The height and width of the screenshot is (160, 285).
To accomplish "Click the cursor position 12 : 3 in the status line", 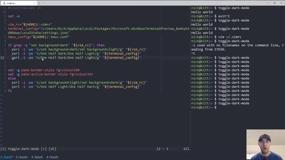I will pos(162,149).
